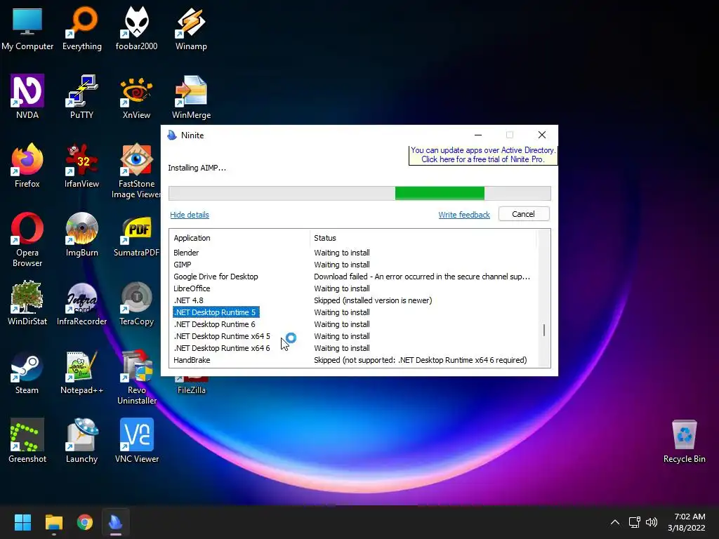Select the Launchy desktop shortcut
Image resolution: width=719 pixels, height=539 pixels.
[82, 441]
